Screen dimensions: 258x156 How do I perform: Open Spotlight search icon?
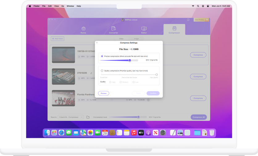[x=198, y=6]
